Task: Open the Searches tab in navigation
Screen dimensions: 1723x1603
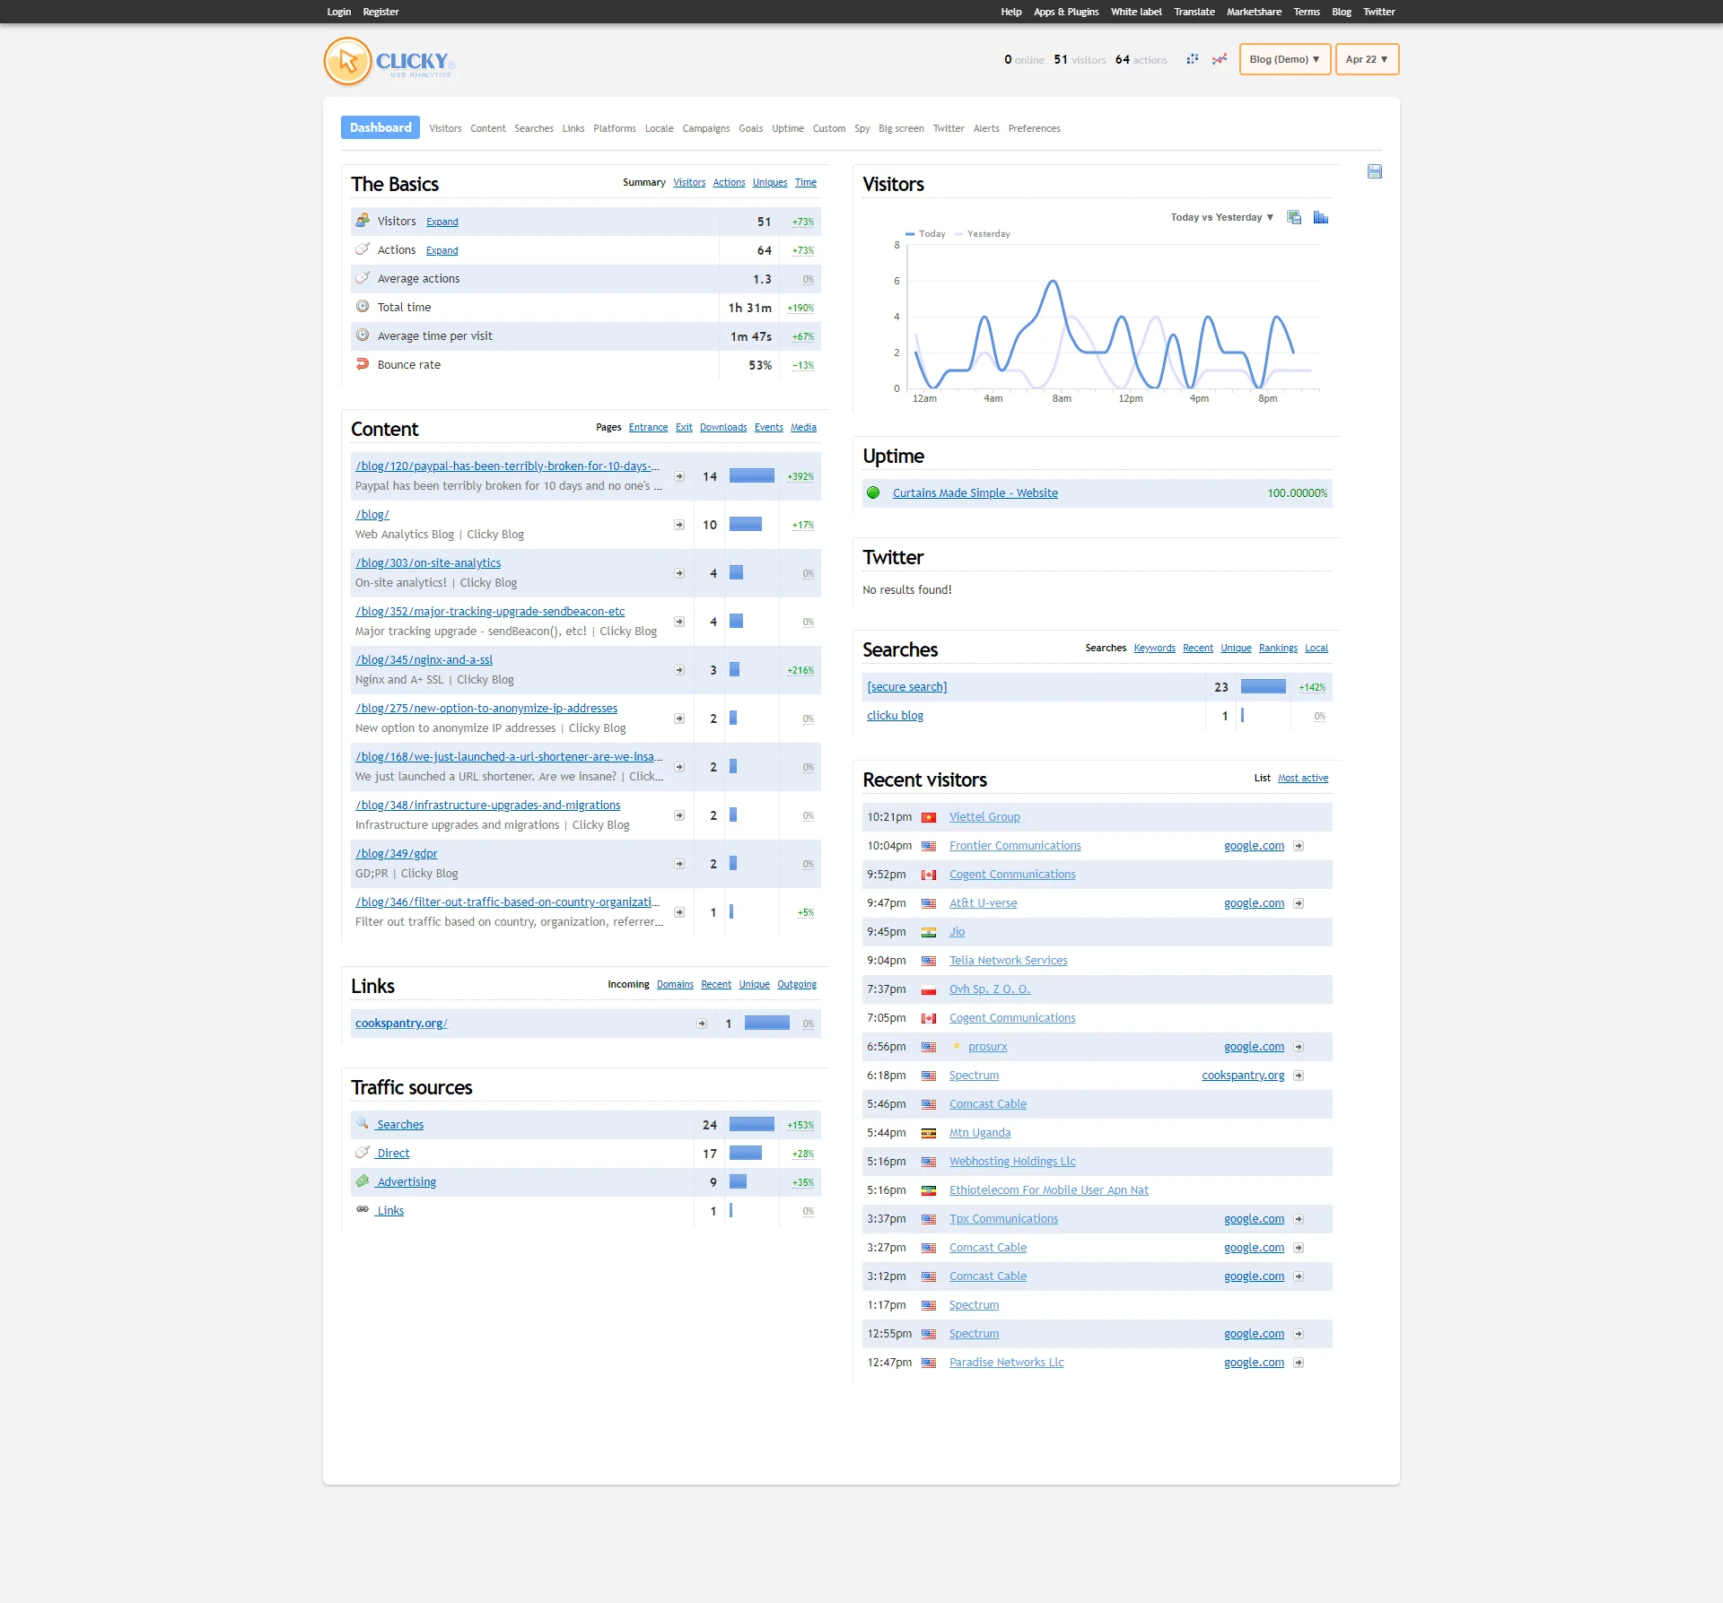Action: (533, 128)
